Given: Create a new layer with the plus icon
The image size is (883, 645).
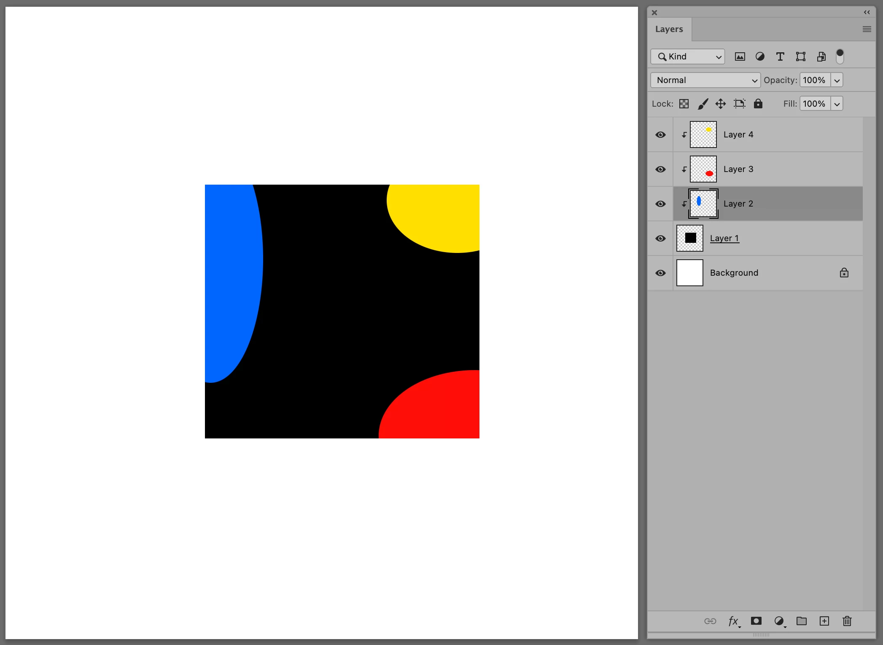Looking at the screenshot, I should [x=824, y=621].
